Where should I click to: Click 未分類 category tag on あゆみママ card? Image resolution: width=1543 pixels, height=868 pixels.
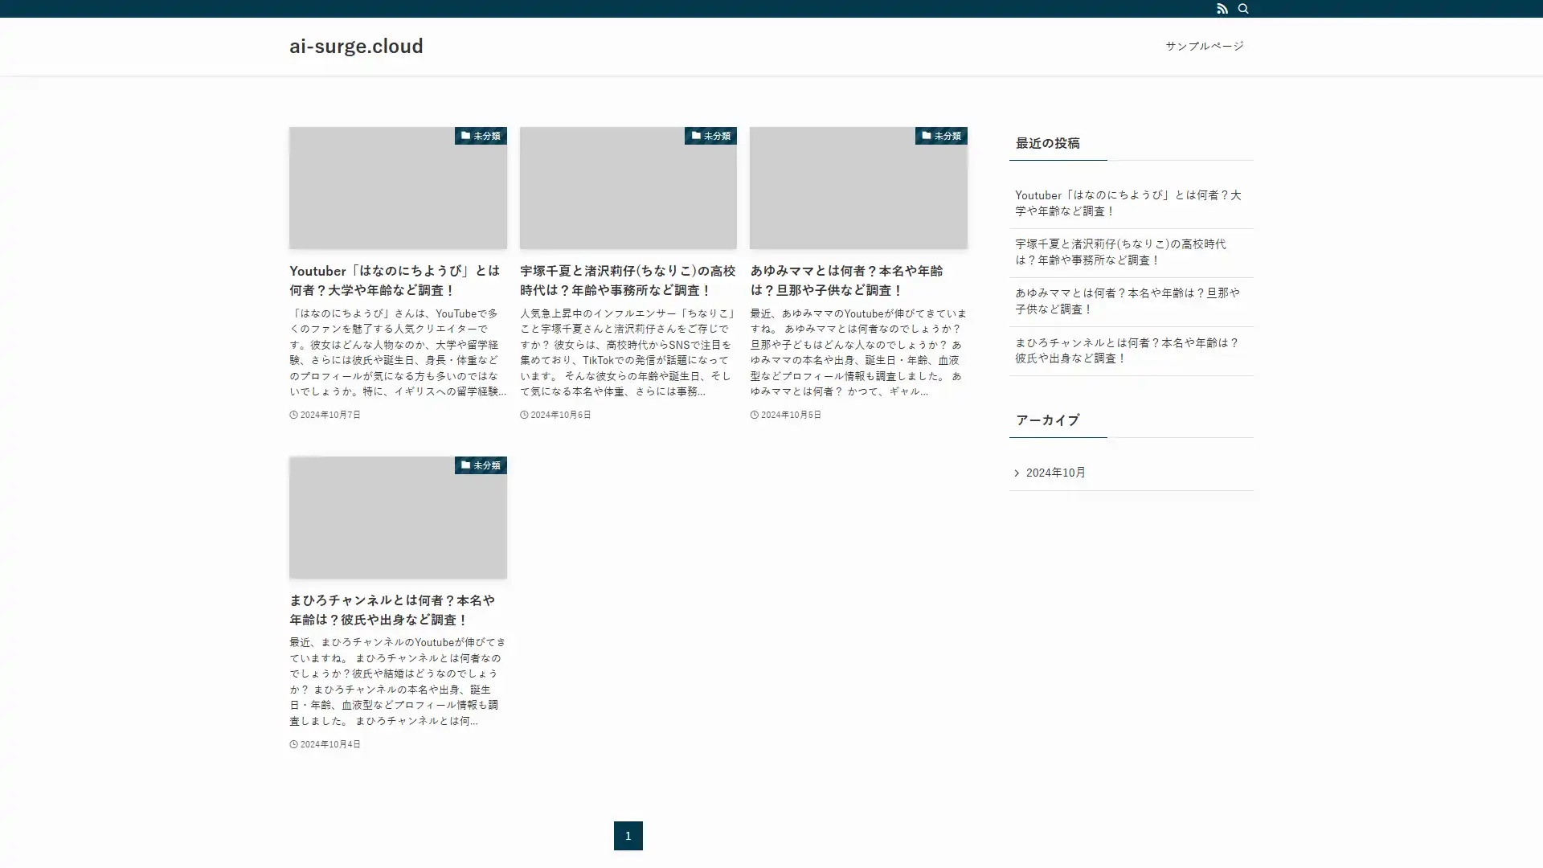click(x=941, y=136)
